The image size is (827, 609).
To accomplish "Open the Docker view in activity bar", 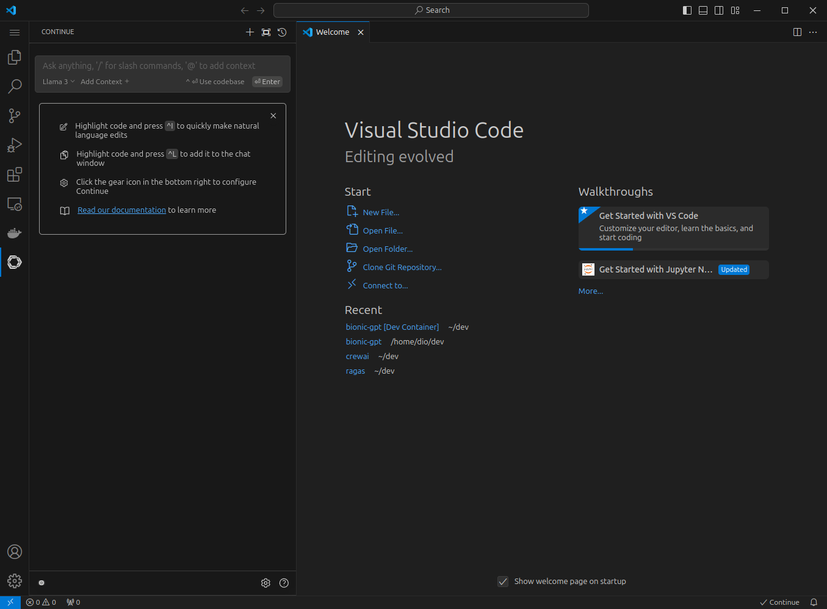I will point(14,233).
